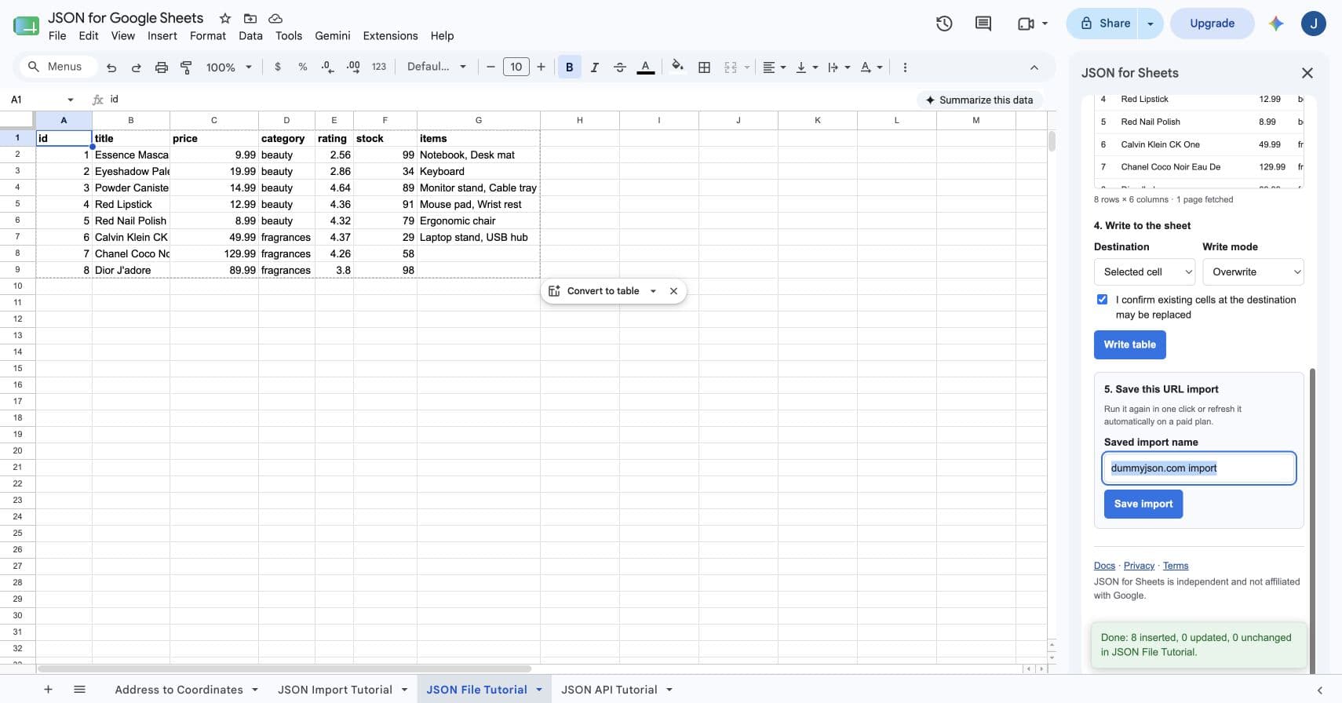This screenshot has width=1342, height=703.
Task: Open the three-dot more toolbar options
Action: tap(905, 67)
